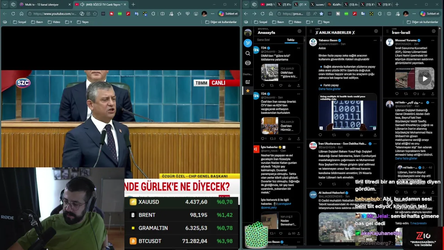Screen dimensions: 444x250
Task: Click X Pro window address bar URL
Action: (x=293, y=14)
